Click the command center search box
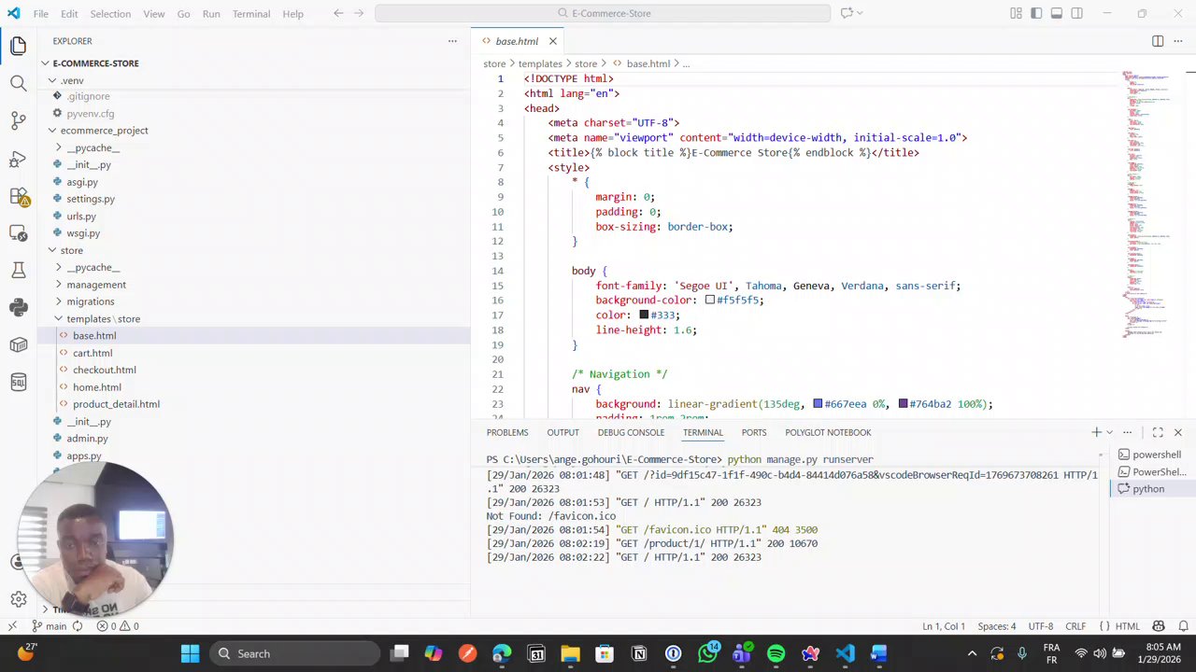Viewport: 1196px width, 672px height. pyautogui.click(x=603, y=13)
